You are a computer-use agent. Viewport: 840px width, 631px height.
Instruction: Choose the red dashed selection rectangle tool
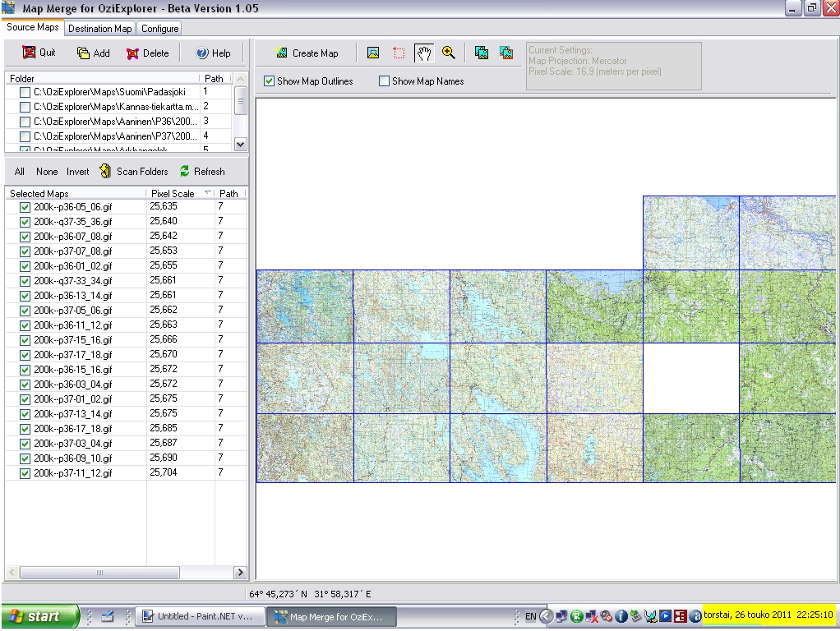point(399,53)
